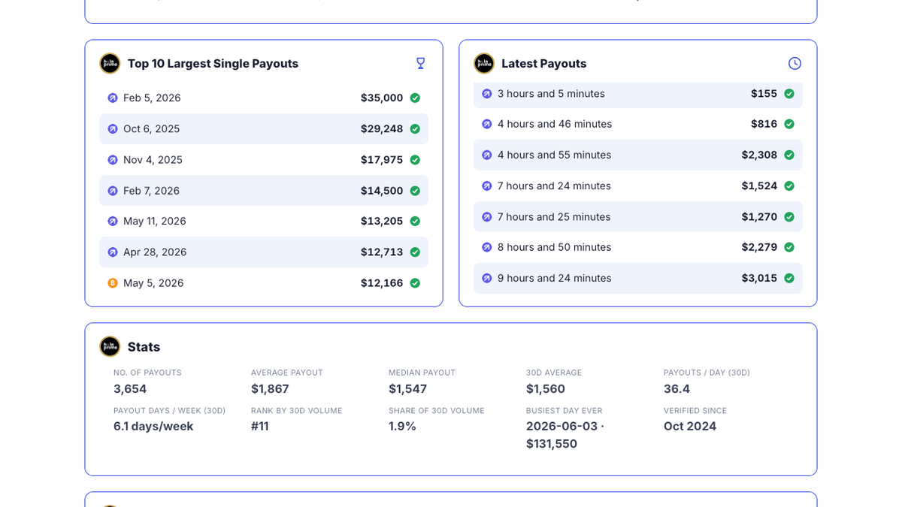Click the green verified check beside $12,713
The width and height of the screenshot is (902, 507).
point(415,252)
